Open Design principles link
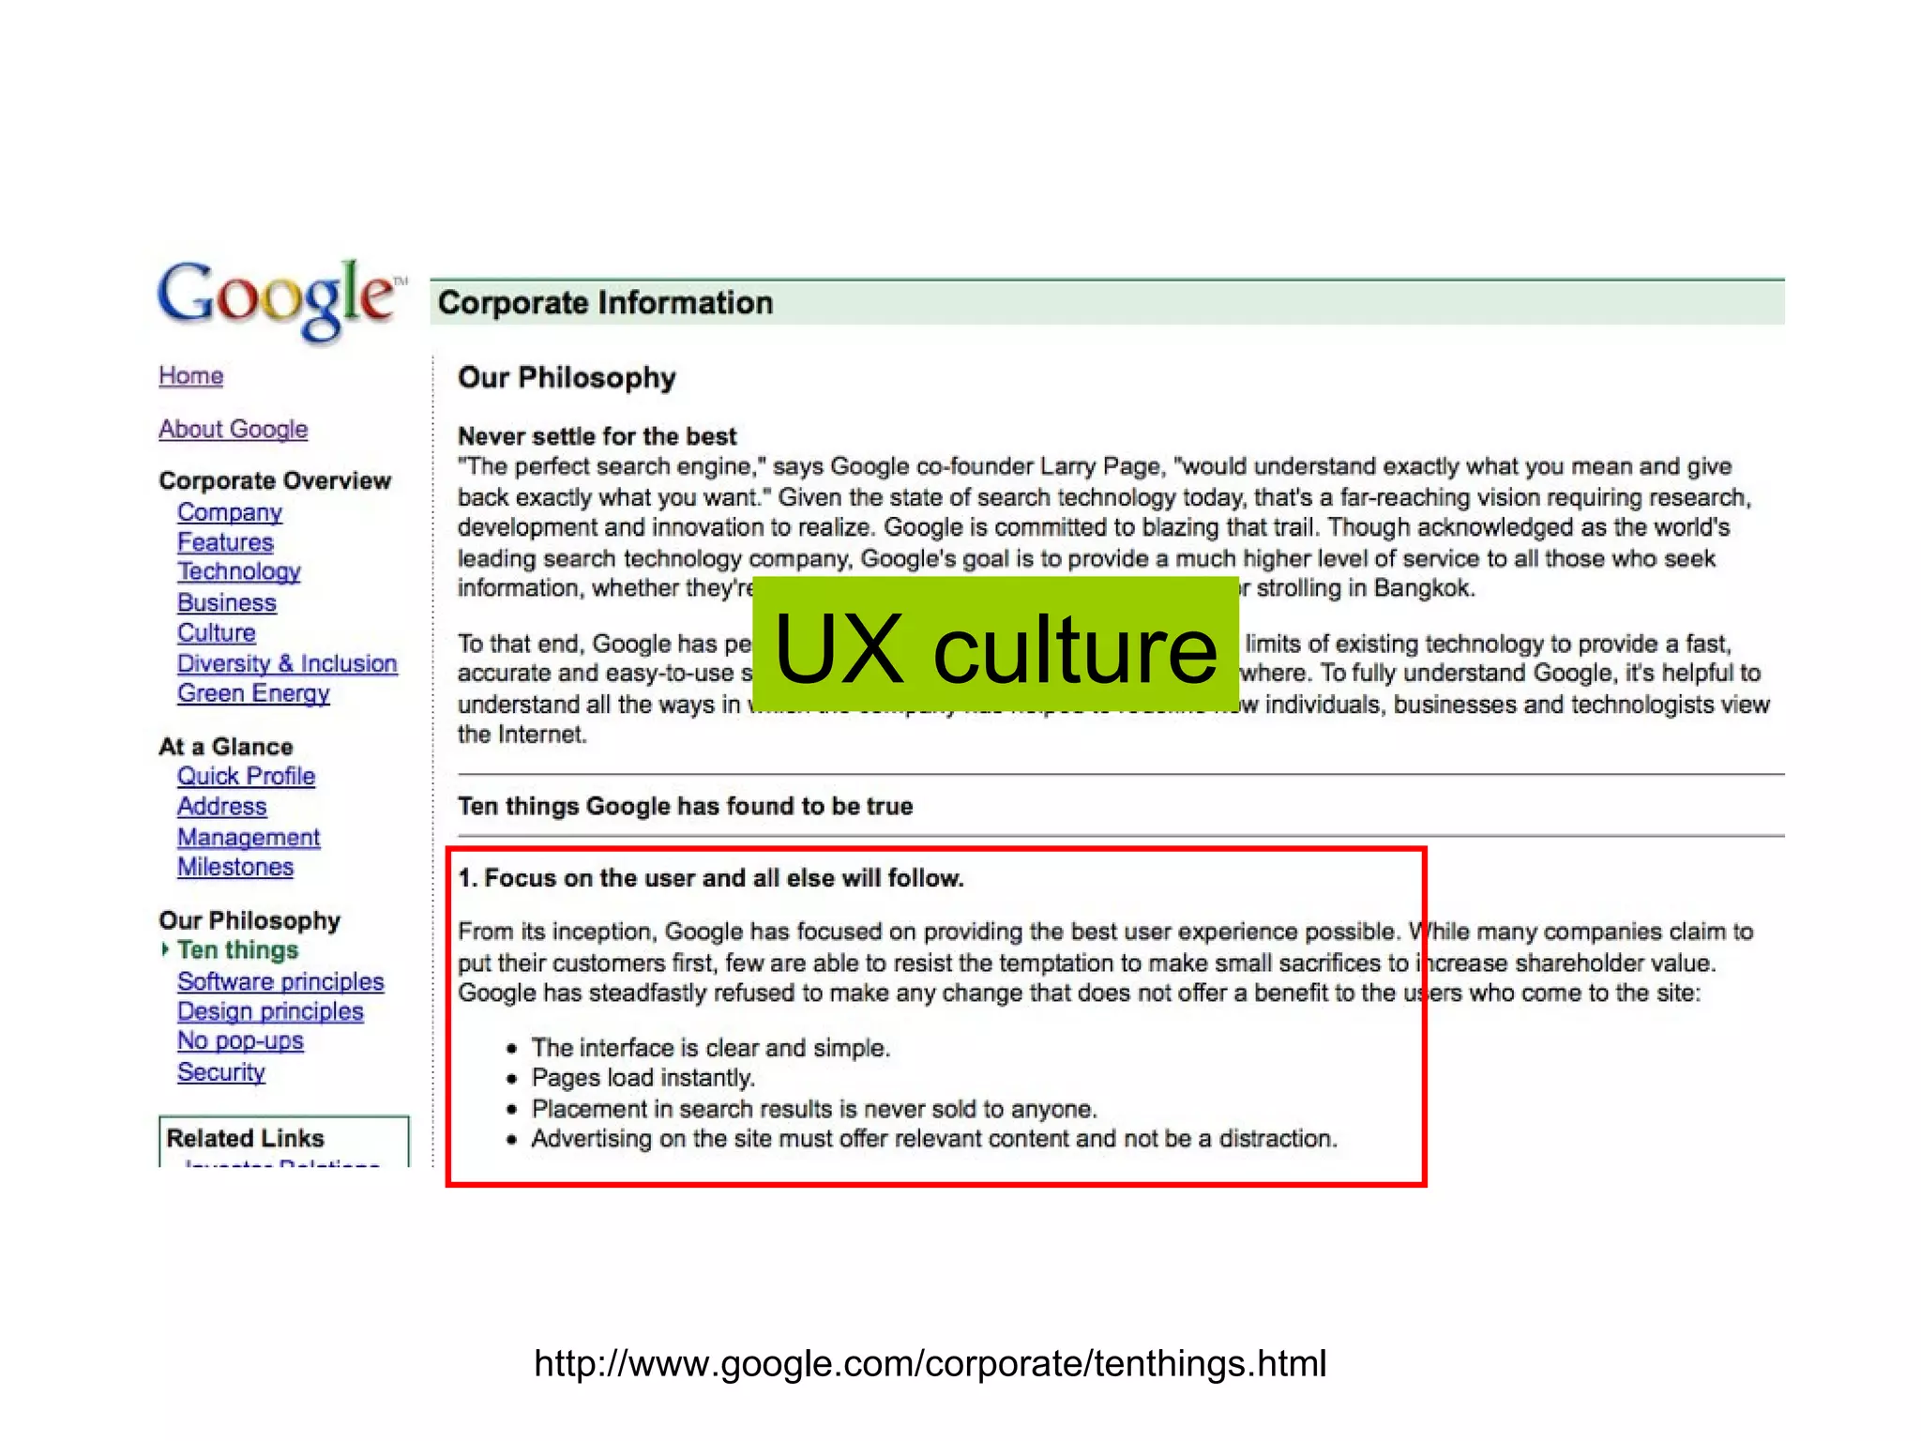This screenshot has width=1921, height=1441. 270,1011
